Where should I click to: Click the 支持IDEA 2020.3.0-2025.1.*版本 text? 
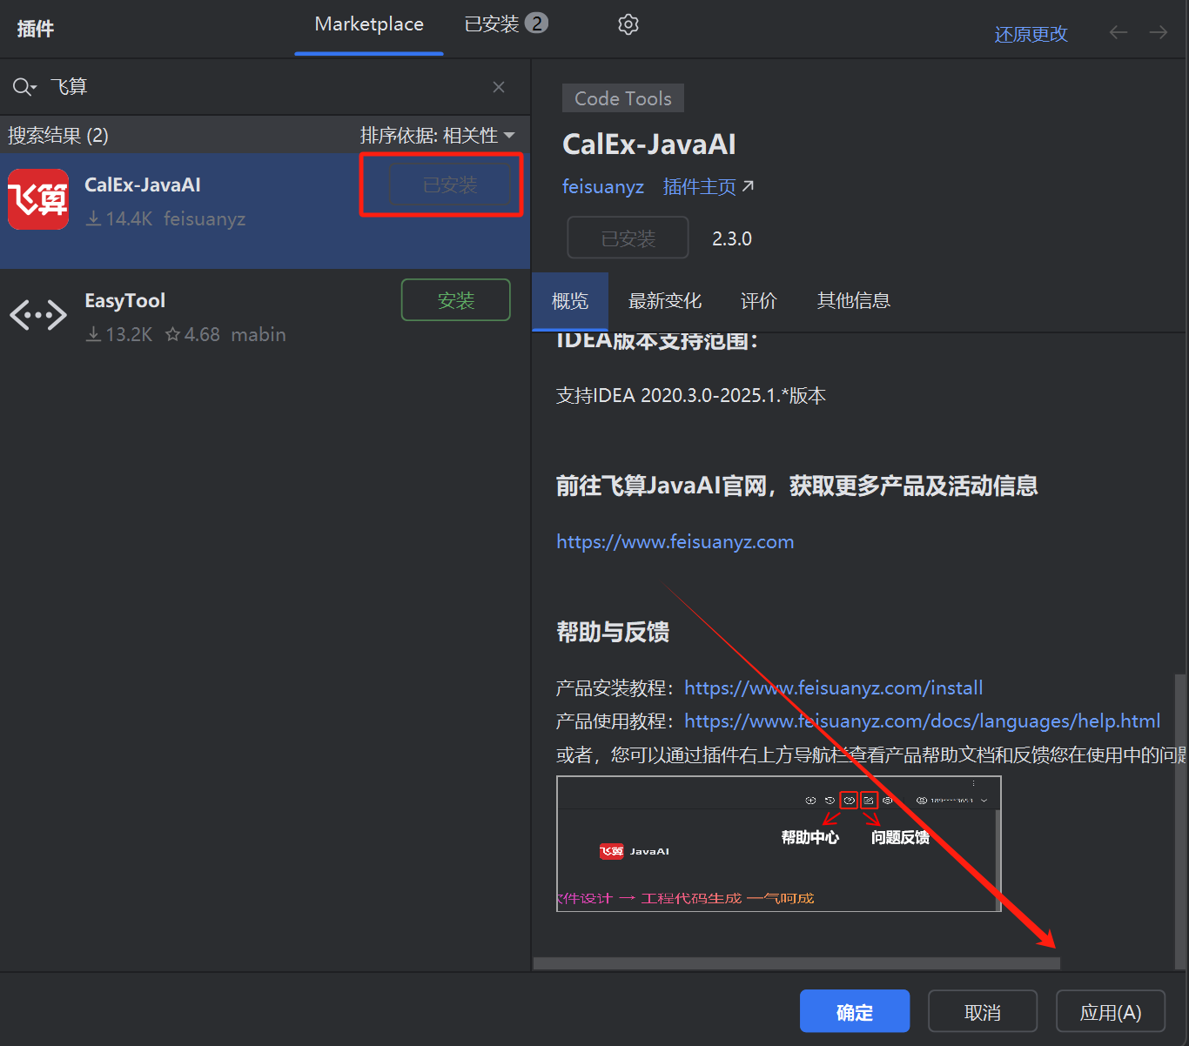[x=691, y=396]
